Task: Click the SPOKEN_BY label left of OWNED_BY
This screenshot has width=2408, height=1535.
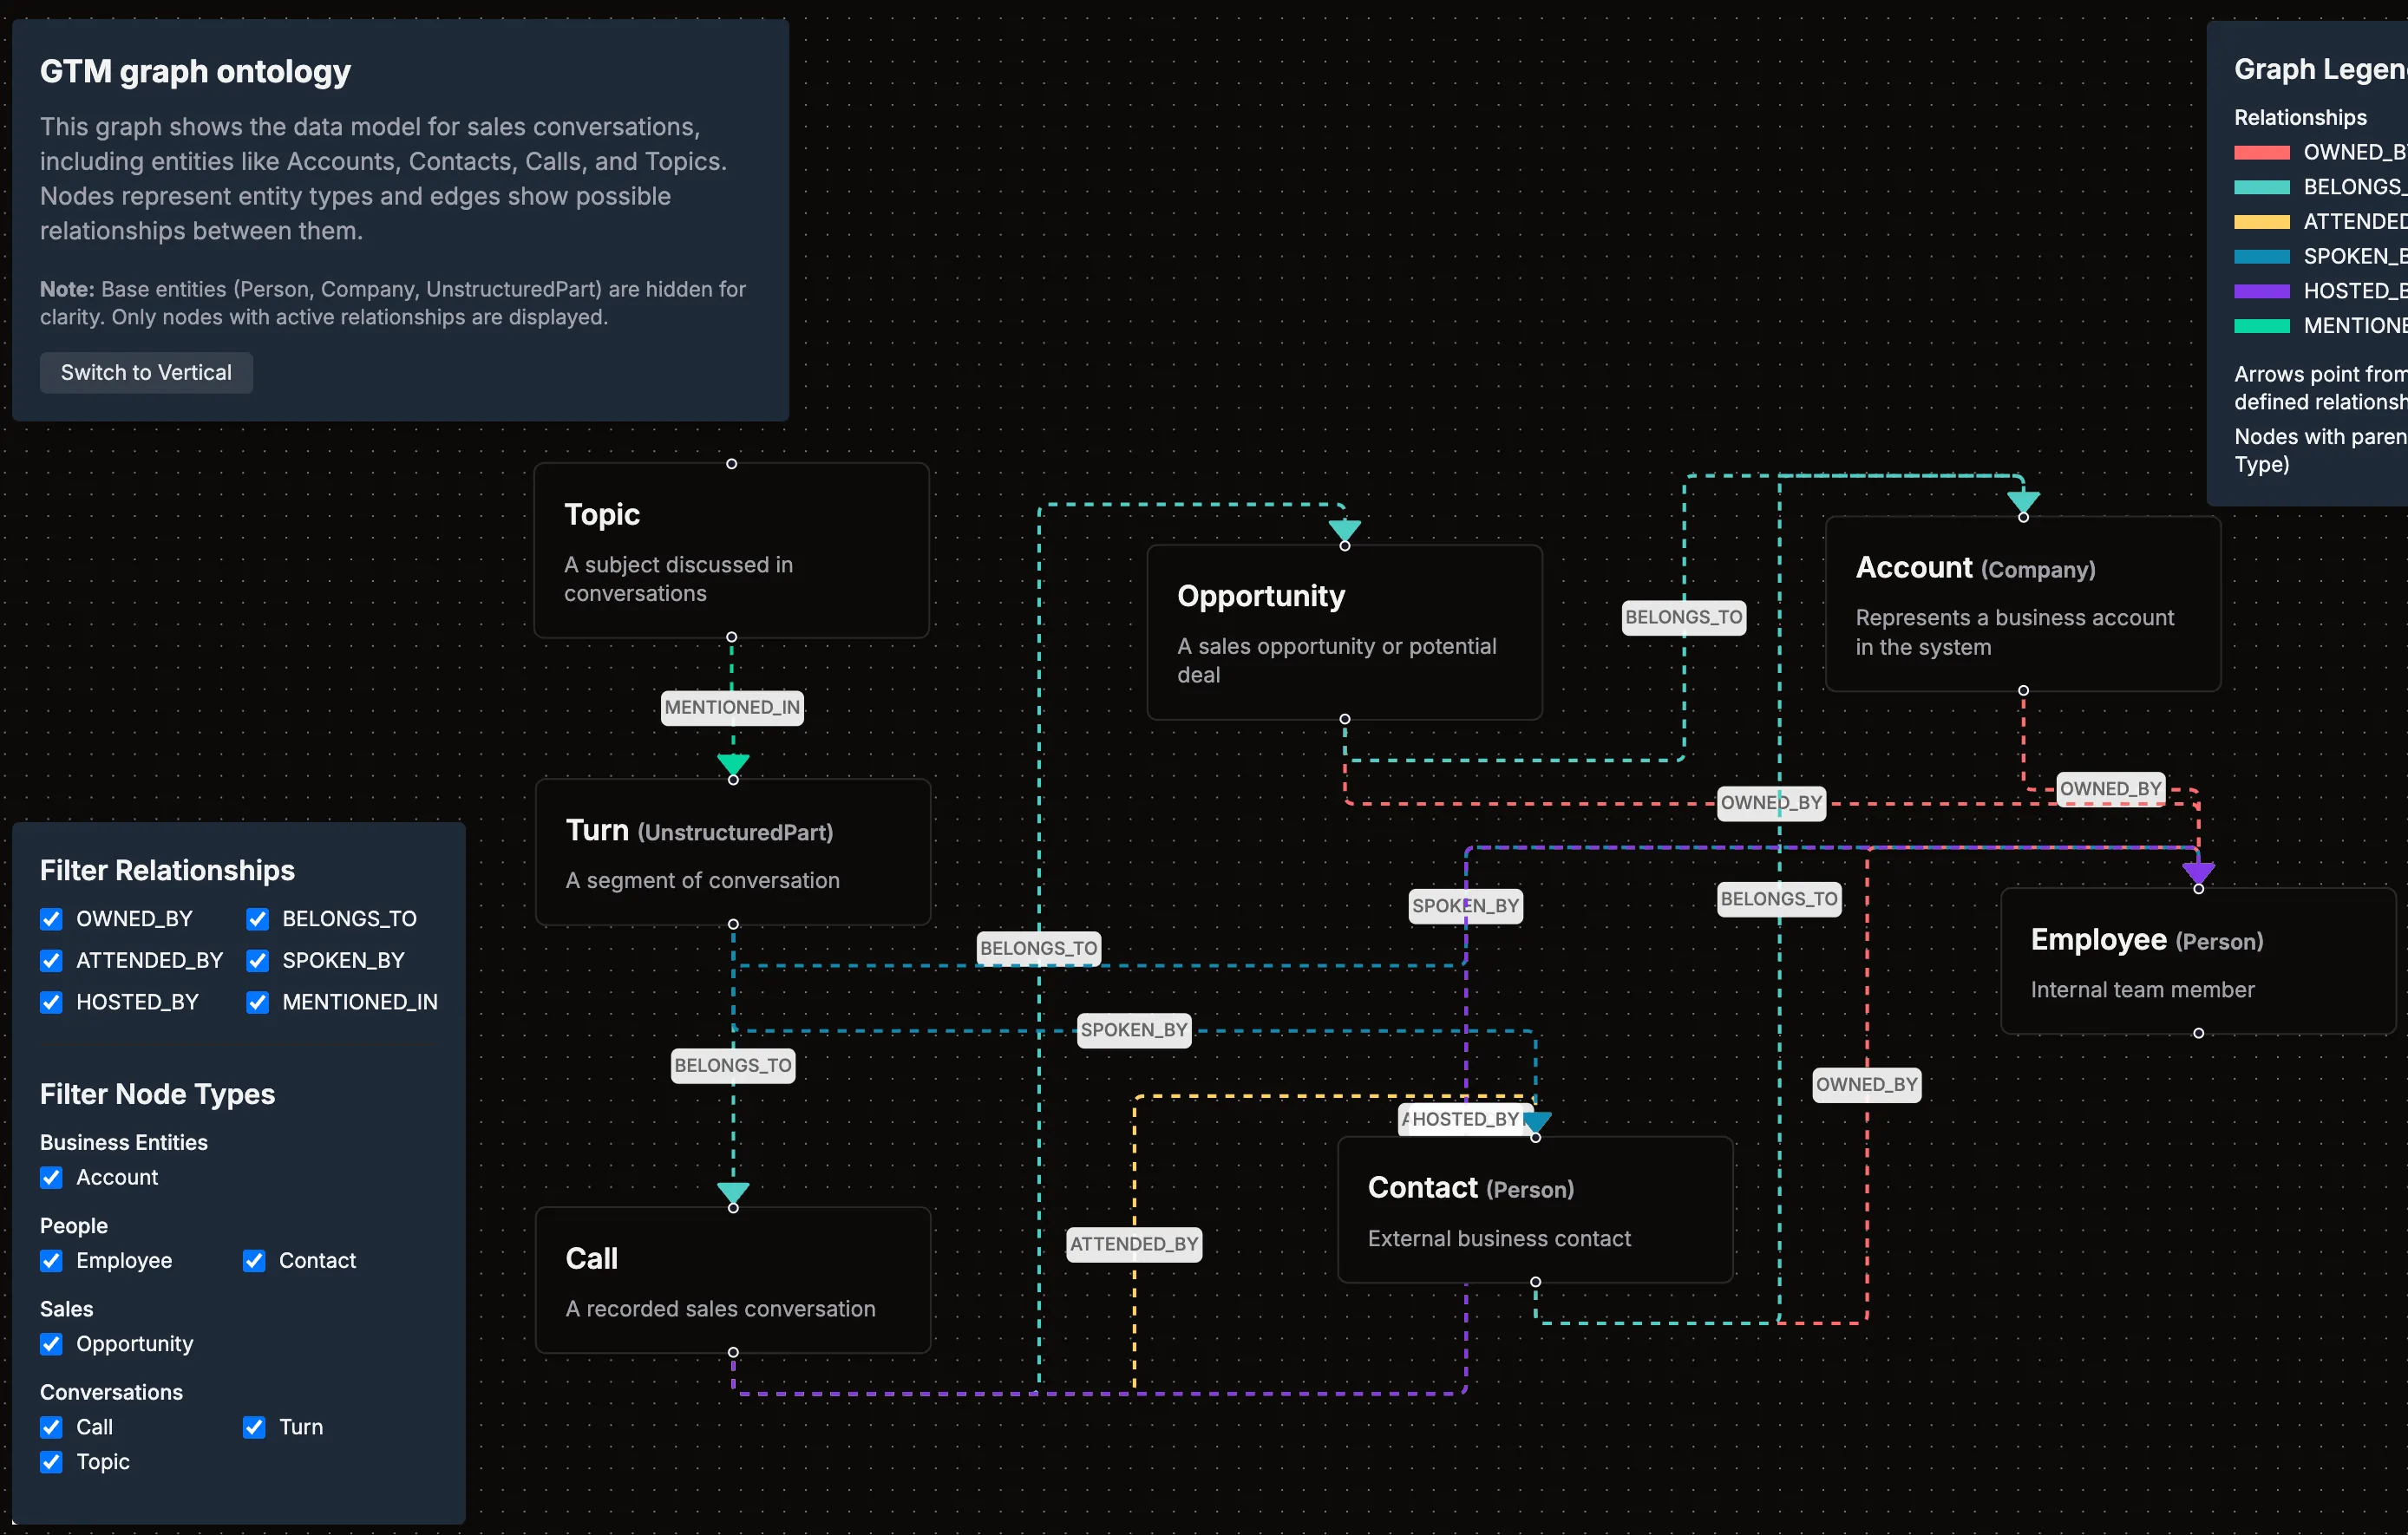Action: (x=1466, y=906)
